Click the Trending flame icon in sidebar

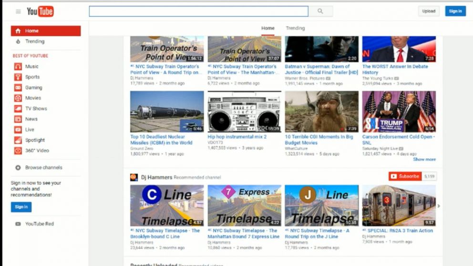coord(18,41)
